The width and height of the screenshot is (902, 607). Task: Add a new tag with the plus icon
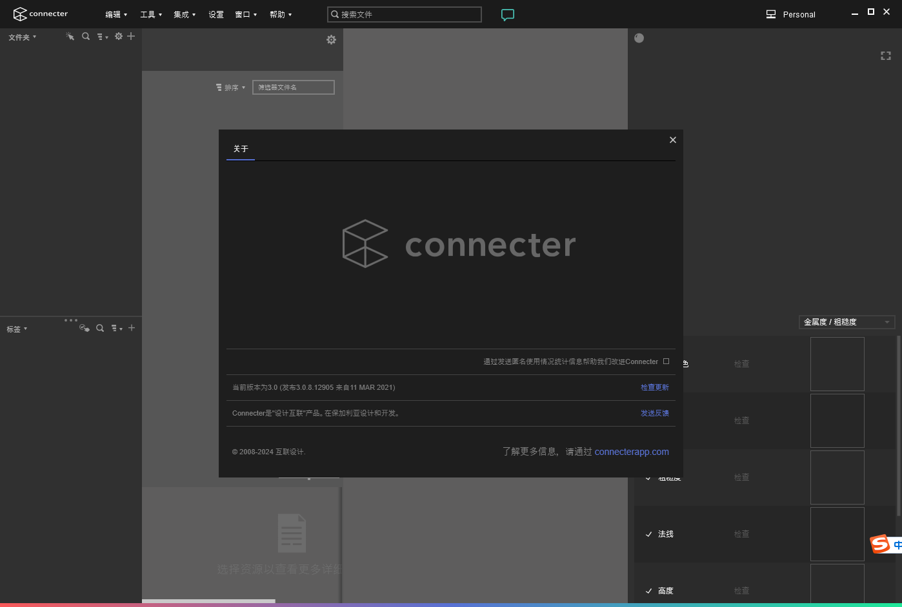[131, 328]
